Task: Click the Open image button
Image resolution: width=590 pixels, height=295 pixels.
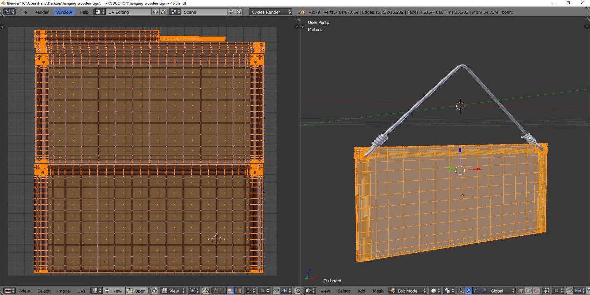Action: coord(137,291)
